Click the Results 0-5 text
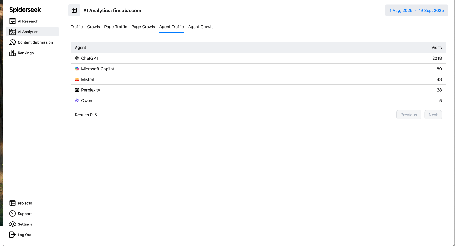455x246 pixels. (x=86, y=115)
